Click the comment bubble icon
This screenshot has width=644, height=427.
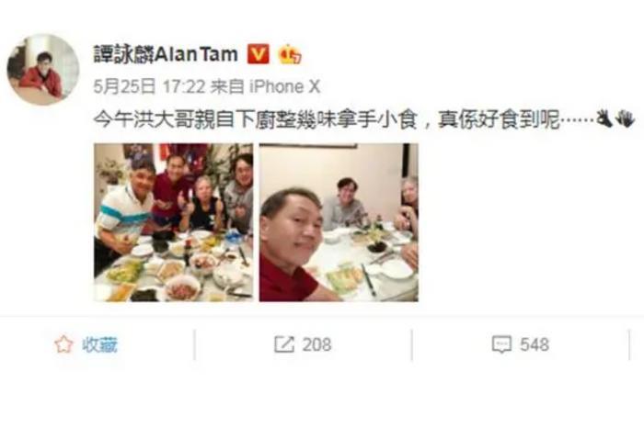501,344
